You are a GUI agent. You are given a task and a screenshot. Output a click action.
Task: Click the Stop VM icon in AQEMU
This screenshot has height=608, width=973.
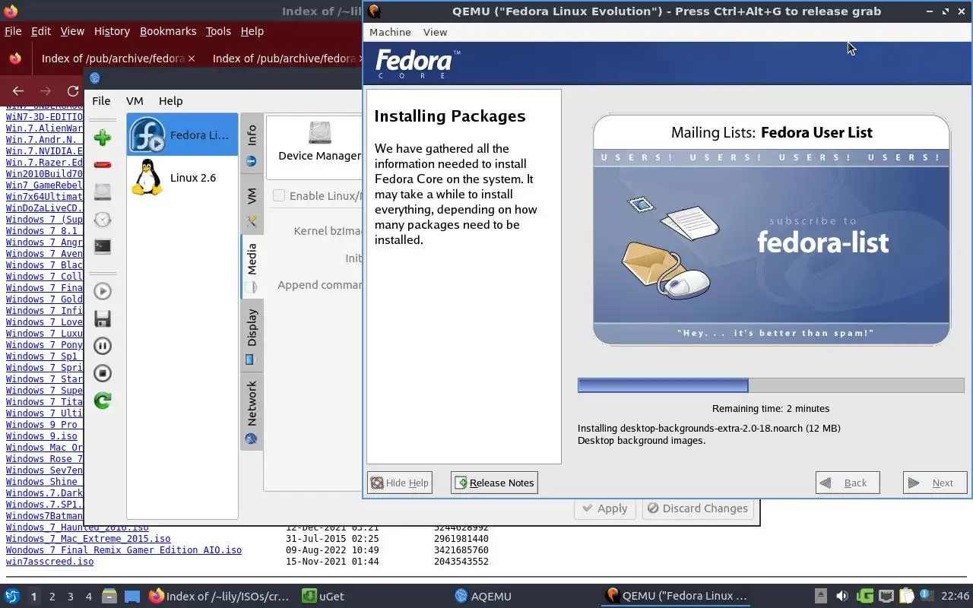tap(103, 373)
